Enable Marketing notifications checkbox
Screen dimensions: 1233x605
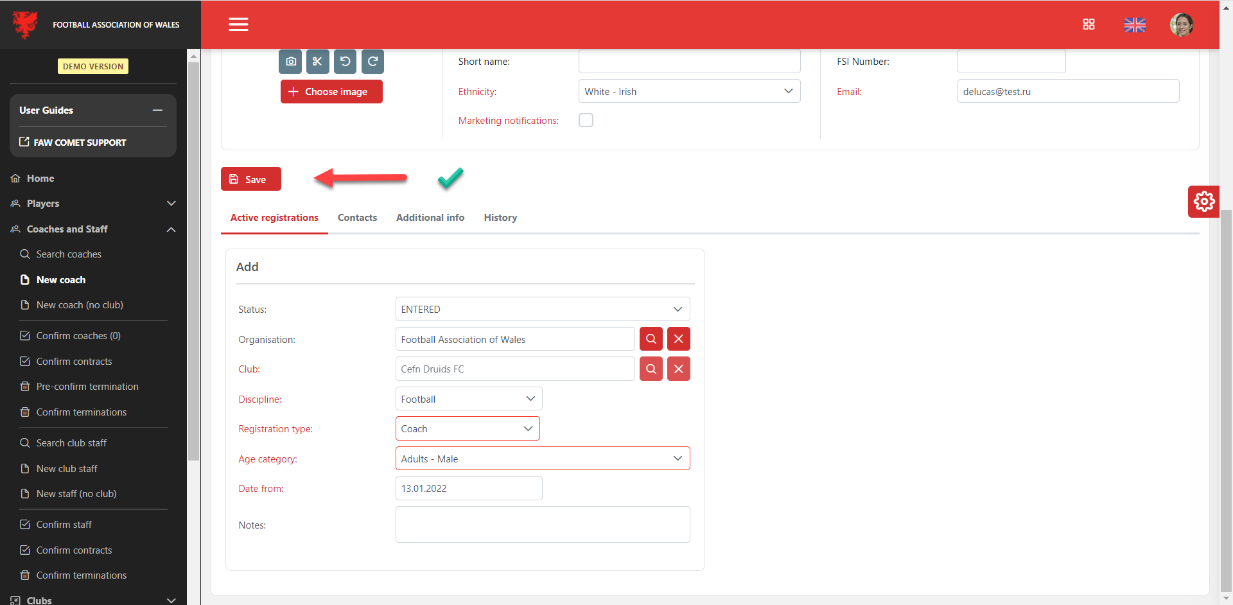click(586, 120)
